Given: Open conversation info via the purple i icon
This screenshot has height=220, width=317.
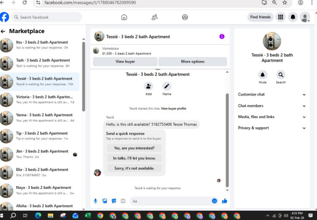Looking at the screenshot, I should point(222,36).
